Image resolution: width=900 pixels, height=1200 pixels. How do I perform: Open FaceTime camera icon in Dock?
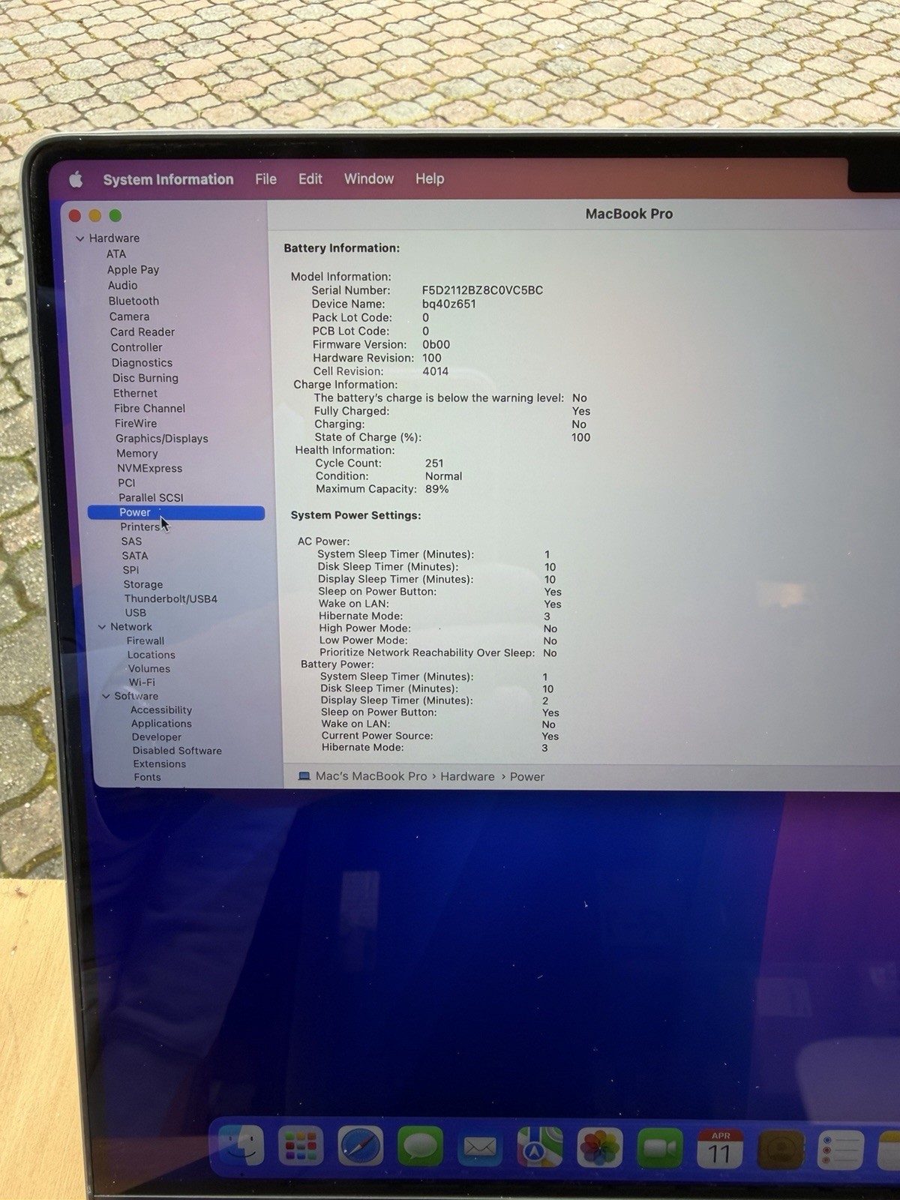point(660,1148)
